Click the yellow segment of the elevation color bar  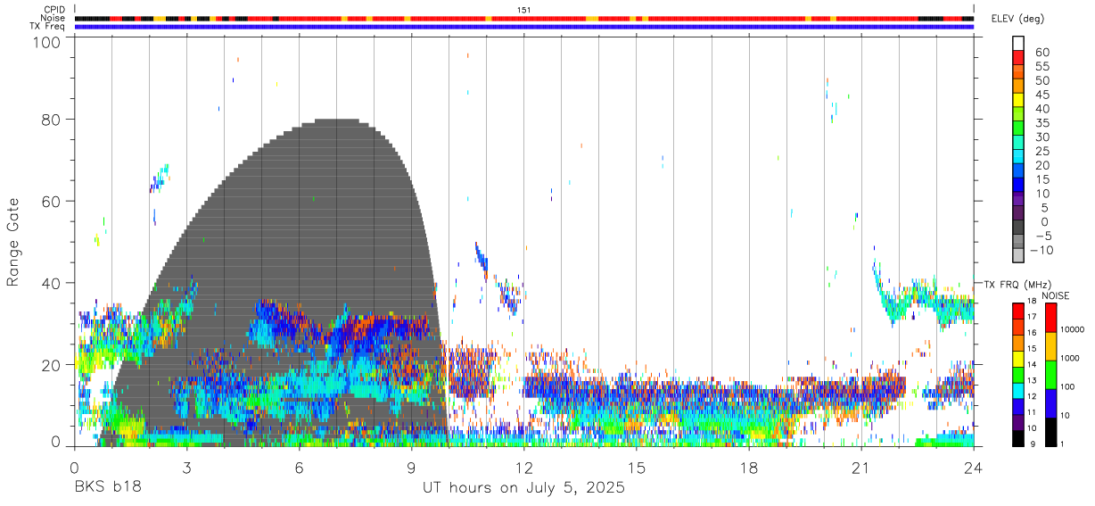coord(1018,99)
